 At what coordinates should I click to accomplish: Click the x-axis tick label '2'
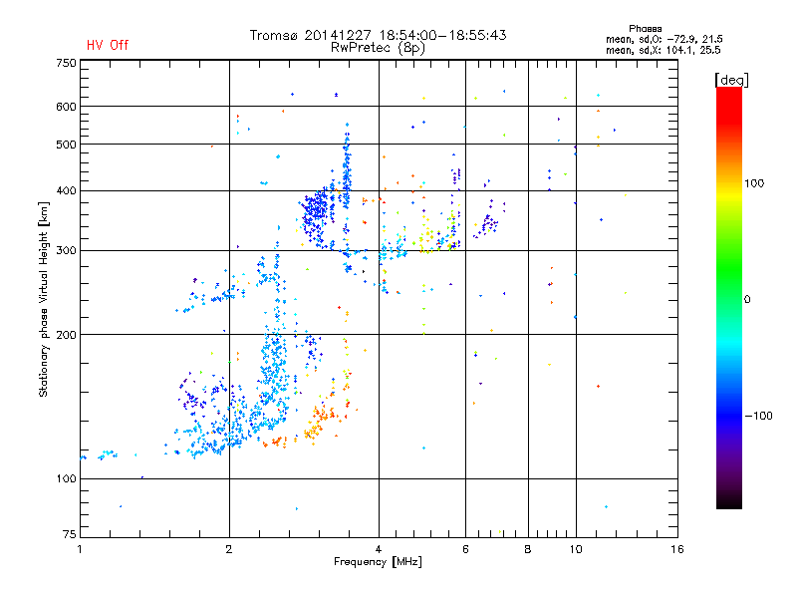point(229,549)
